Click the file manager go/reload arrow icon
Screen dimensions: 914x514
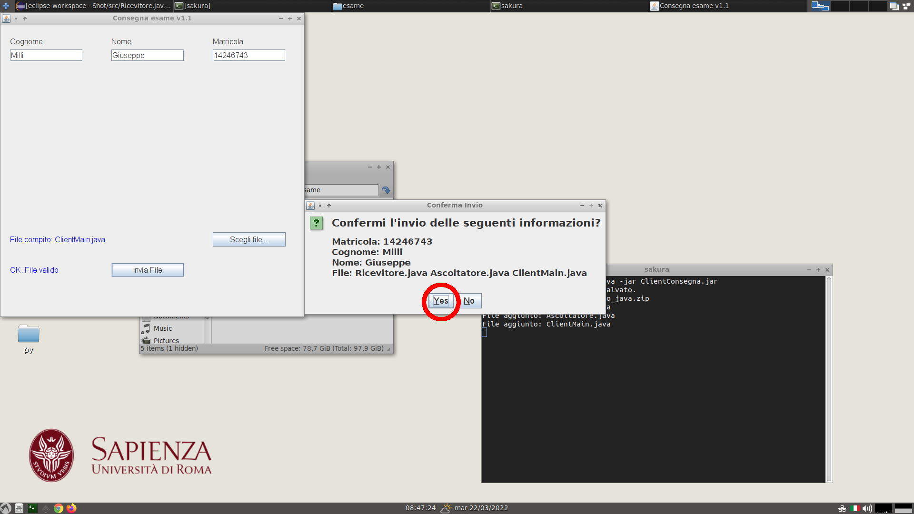click(386, 190)
